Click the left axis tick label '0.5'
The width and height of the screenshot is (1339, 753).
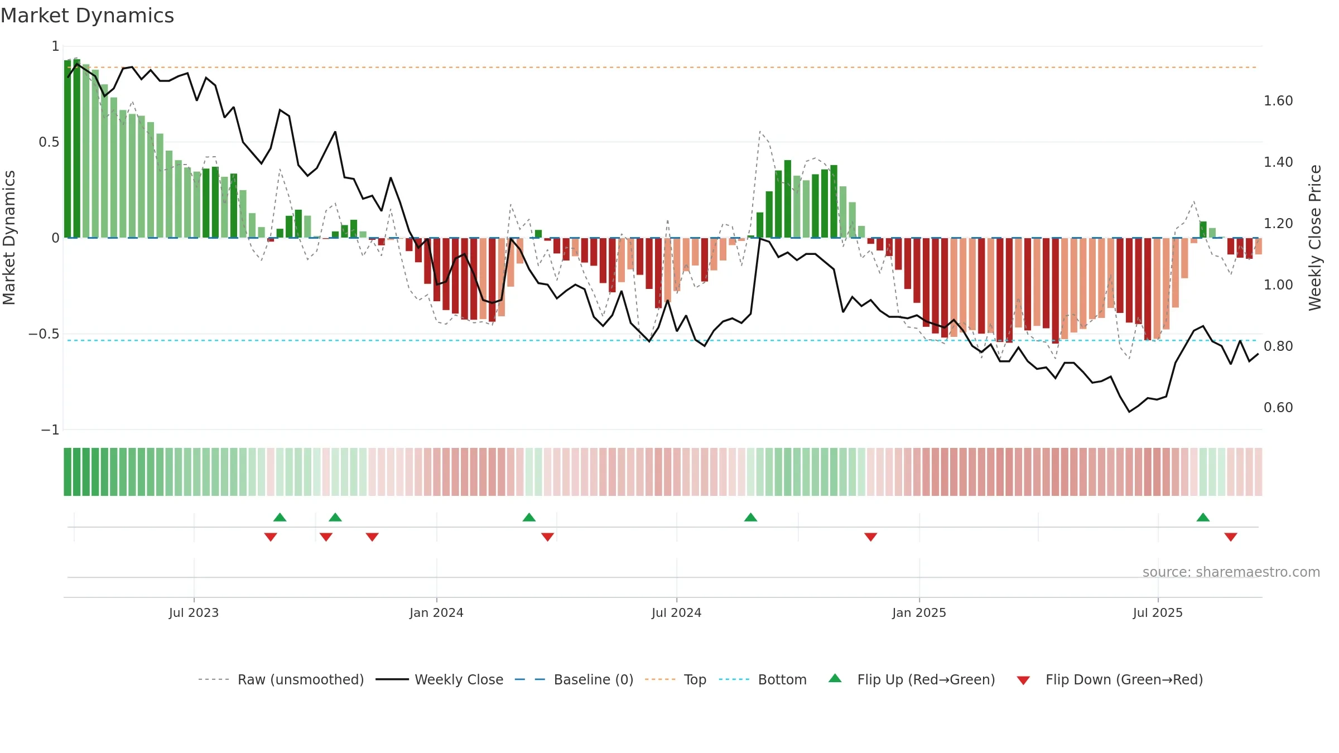[x=49, y=142]
